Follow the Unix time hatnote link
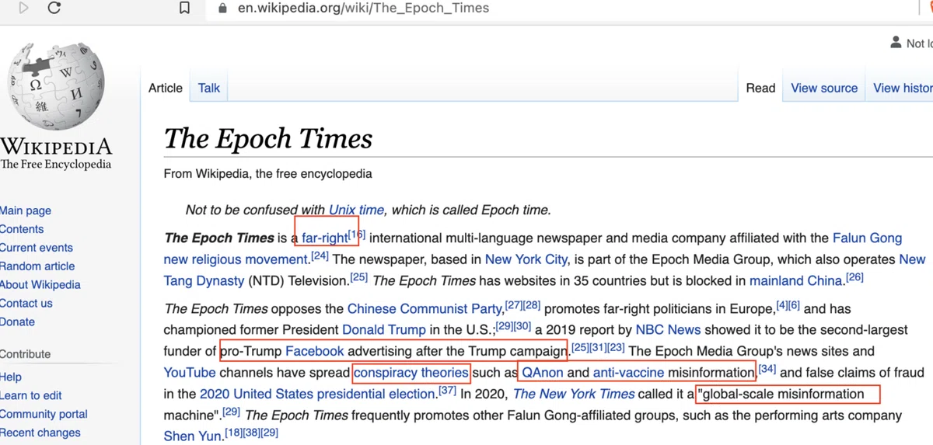Screen dimensions: 933x445 356,210
